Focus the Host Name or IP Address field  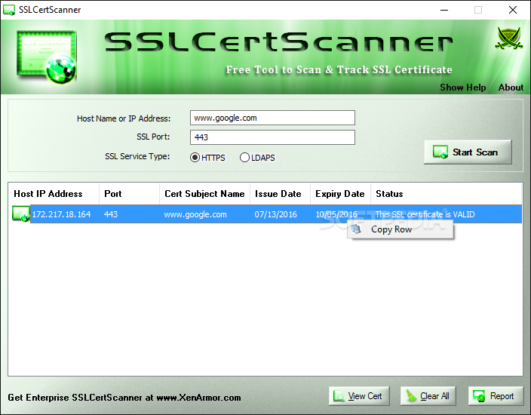pyautogui.click(x=272, y=118)
